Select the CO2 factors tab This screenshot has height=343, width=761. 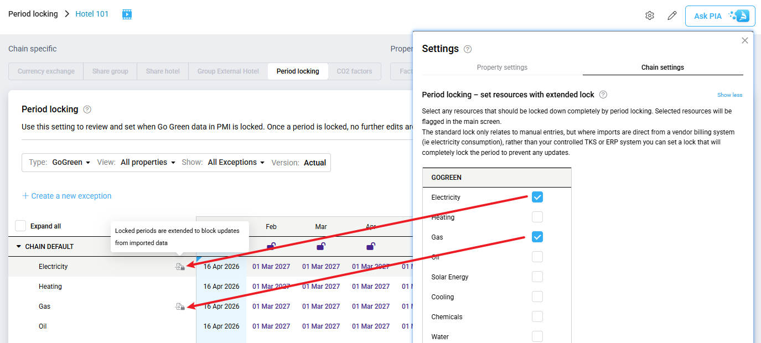(354, 71)
